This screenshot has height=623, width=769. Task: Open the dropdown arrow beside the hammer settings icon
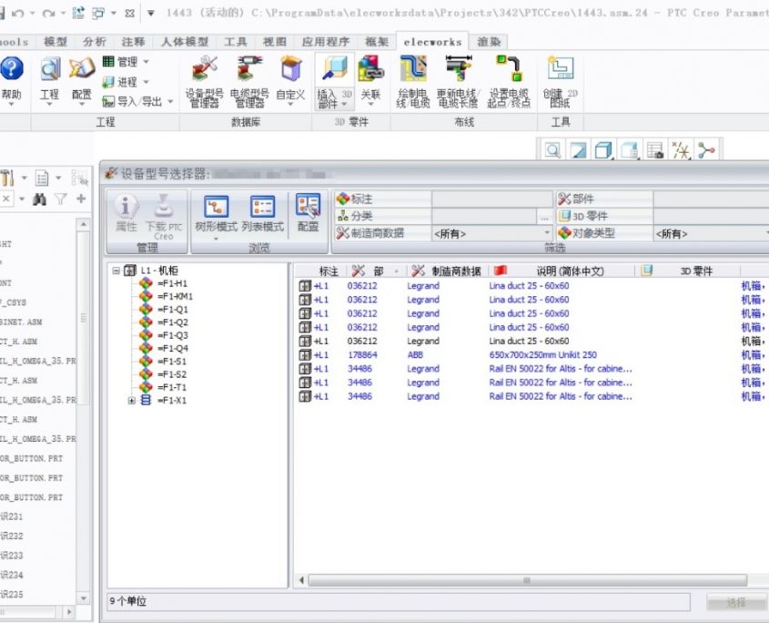pos(24,178)
